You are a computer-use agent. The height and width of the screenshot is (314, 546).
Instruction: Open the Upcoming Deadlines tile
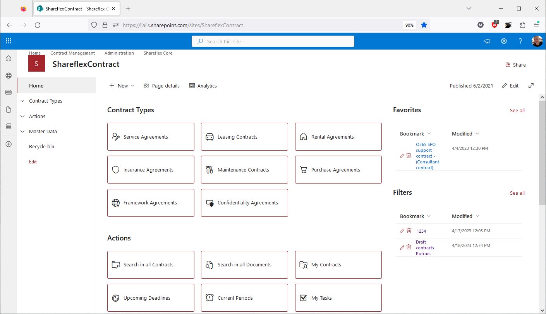tap(151, 298)
